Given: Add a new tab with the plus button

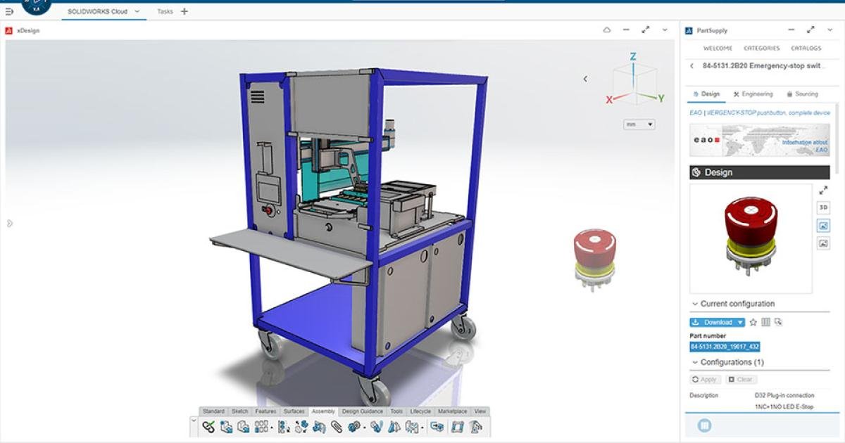Looking at the screenshot, I should (184, 12).
